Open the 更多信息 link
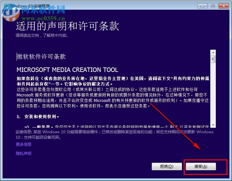Image resolution: width=232 pixels, height=181 pixels. coord(24,144)
